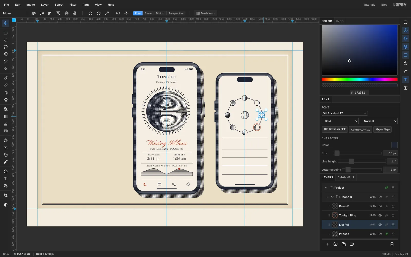
Task: Select the Lasso tool
Action: (x=6, y=47)
